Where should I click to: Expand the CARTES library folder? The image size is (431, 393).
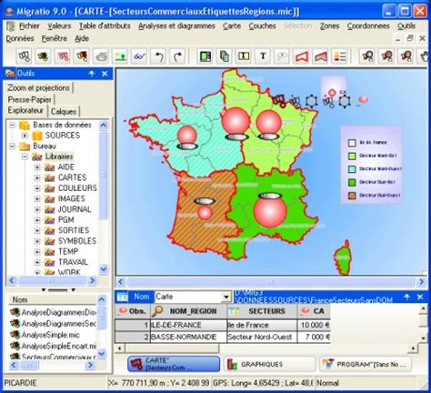(x=37, y=177)
